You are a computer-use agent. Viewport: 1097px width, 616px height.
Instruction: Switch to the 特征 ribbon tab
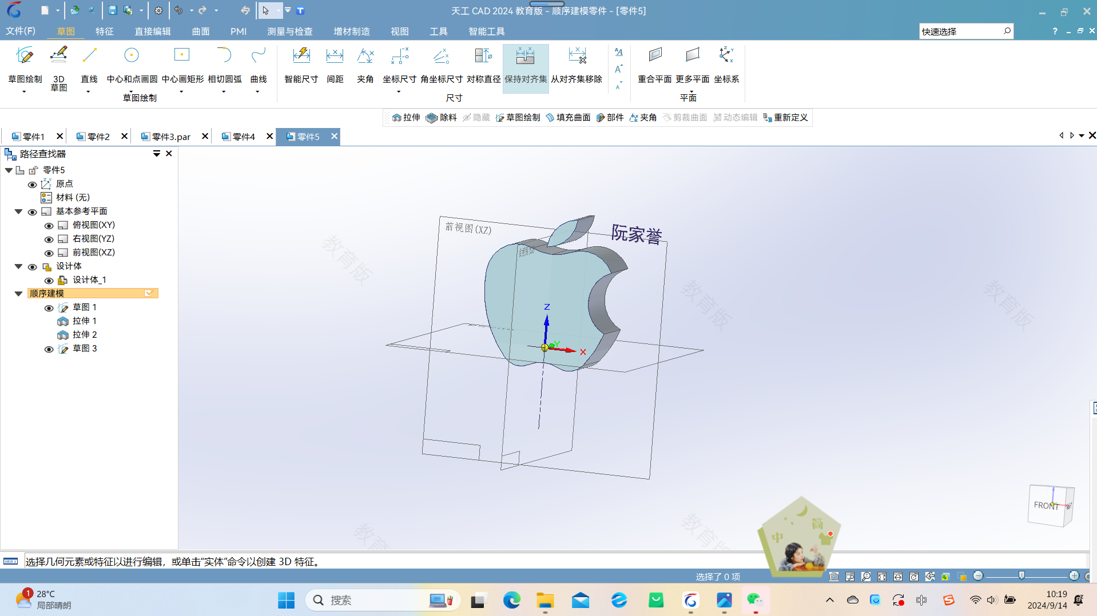105,31
